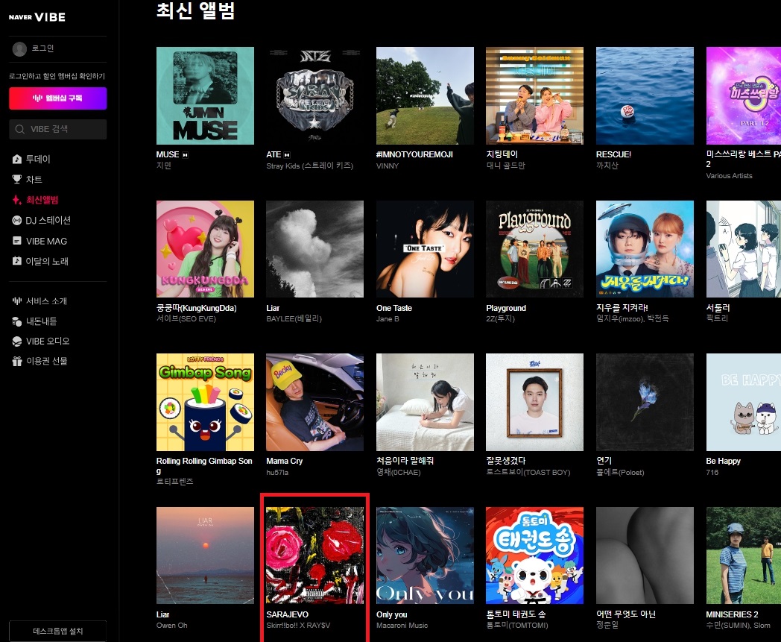Open the Only you album cover

(425, 556)
